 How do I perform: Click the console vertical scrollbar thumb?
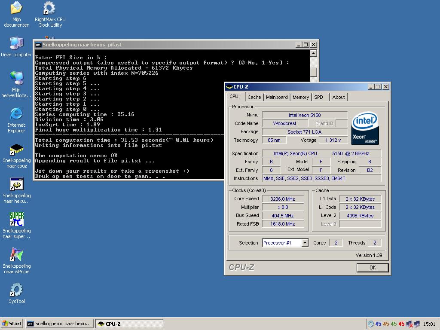[x=313, y=72]
